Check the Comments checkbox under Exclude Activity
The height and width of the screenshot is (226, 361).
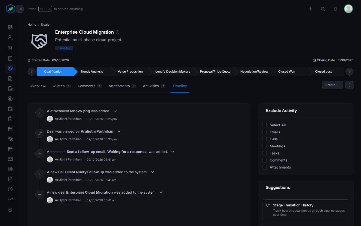tap(264, 160)
